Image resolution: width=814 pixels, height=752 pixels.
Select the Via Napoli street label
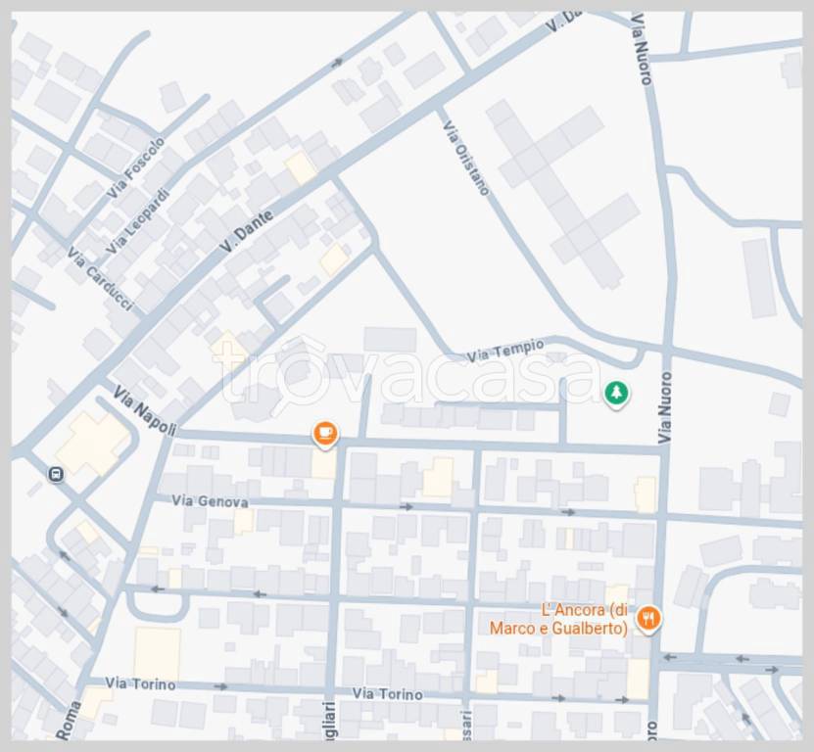(x=145, y=411)
